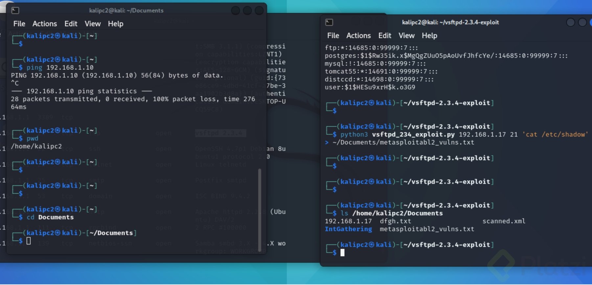Click '192.168.1.17' in the ls output
592x285 pixels.
(349, 221)
